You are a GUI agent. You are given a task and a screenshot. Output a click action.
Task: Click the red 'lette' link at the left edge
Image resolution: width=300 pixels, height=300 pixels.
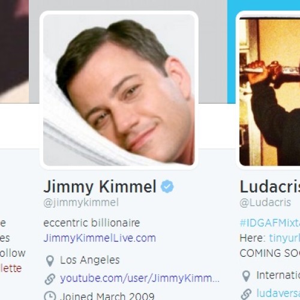[11, 268]
